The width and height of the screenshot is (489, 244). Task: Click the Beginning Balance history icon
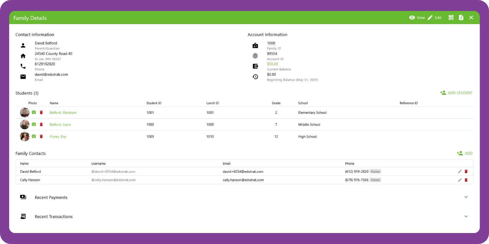coord(255,77)
